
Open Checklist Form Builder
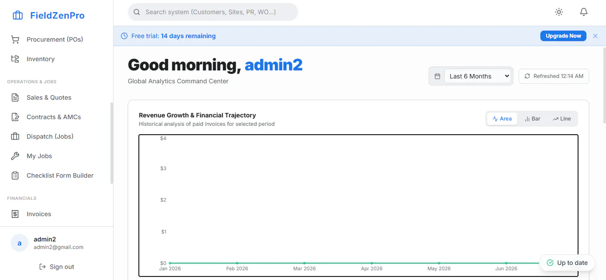(55, 175)
